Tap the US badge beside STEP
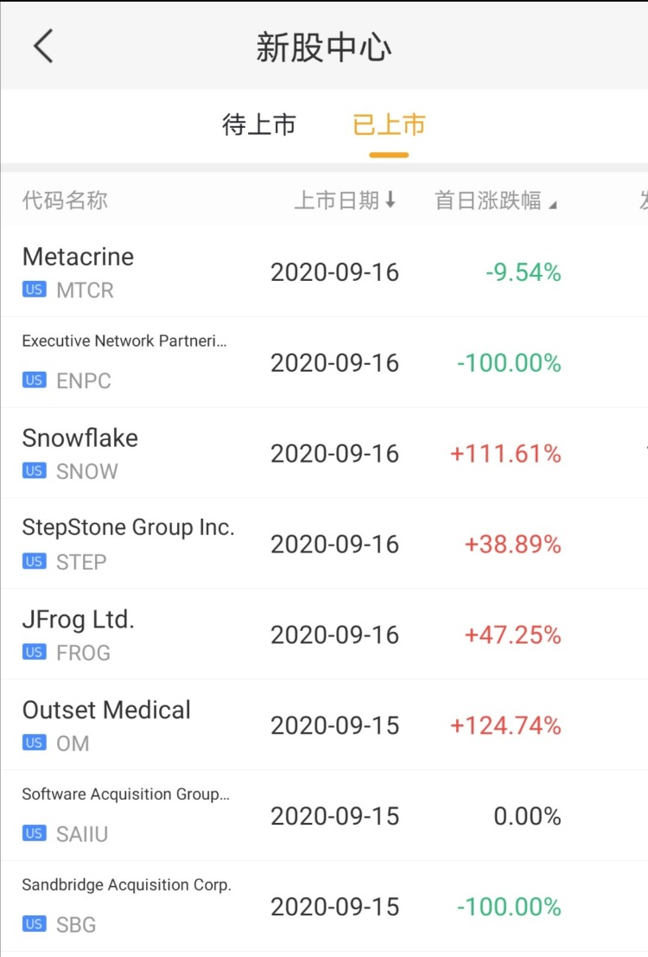648x957 pixels. 35,562
